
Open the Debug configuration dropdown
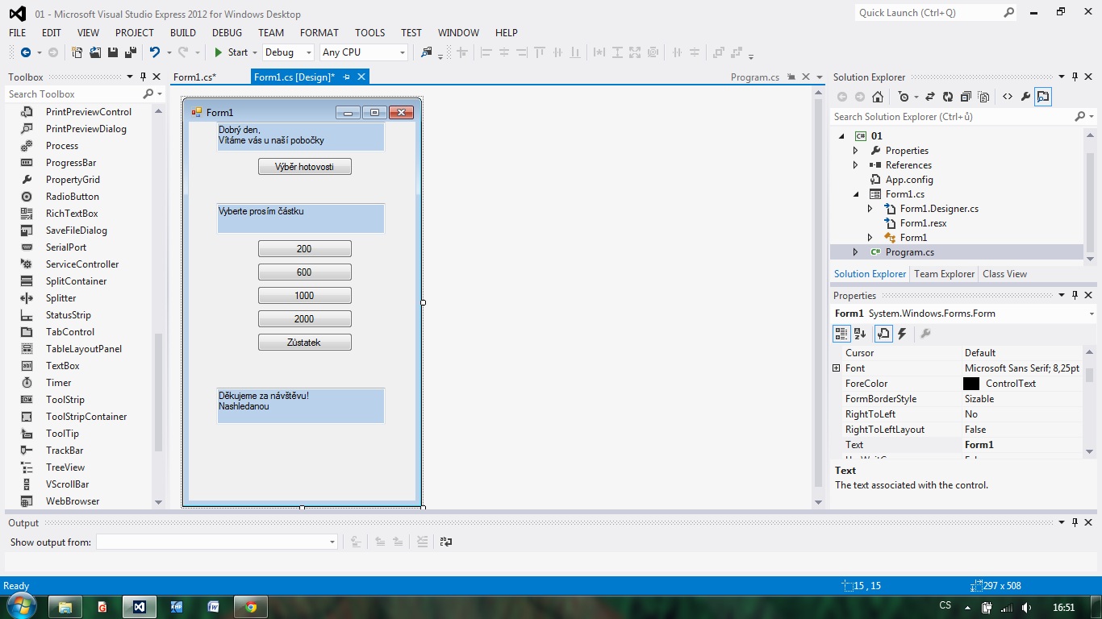[x=288, y=52]
